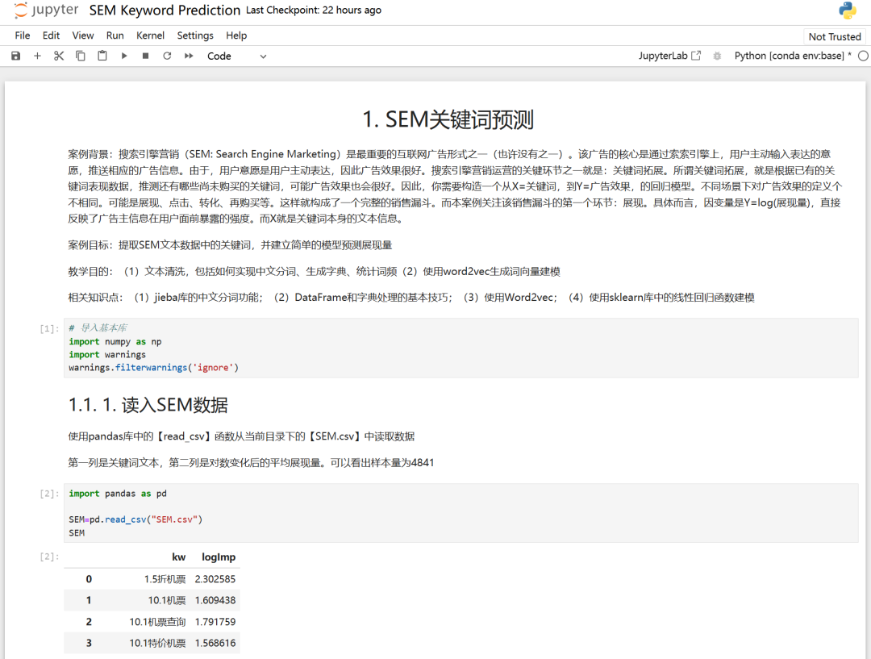871x659 pixels.
Task: Interrupt the kernel with the stop icon
Action: click(x=145, y=56)
